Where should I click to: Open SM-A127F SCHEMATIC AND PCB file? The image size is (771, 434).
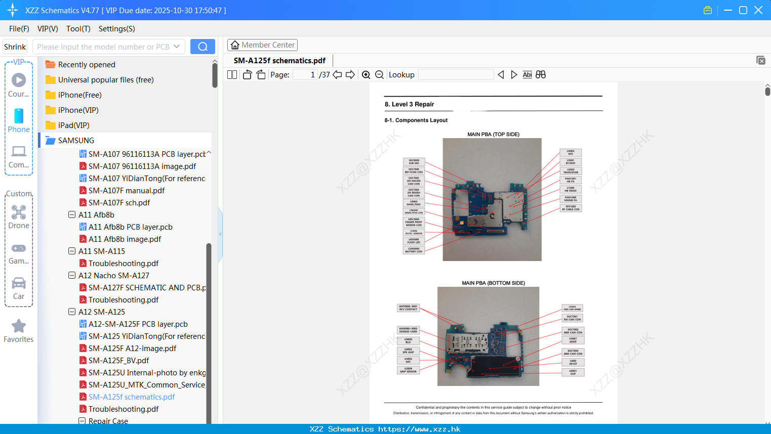point(142,288)
